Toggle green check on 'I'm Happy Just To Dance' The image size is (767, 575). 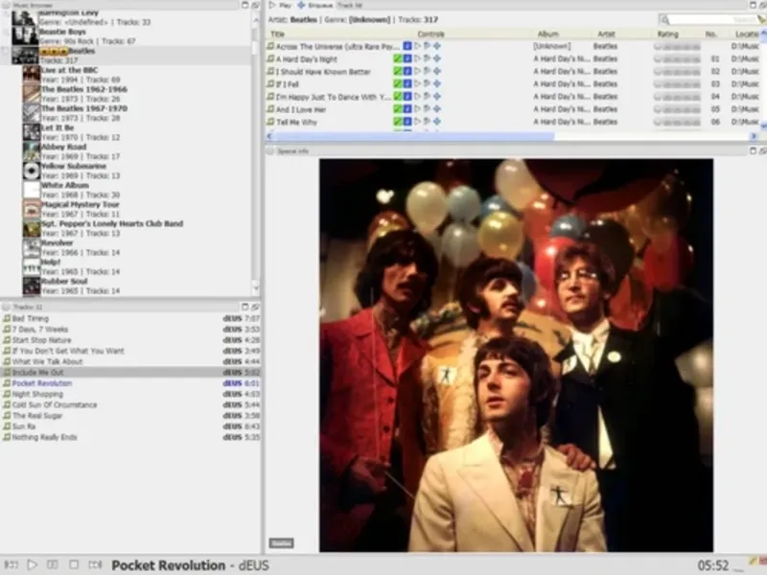(398, 97)
